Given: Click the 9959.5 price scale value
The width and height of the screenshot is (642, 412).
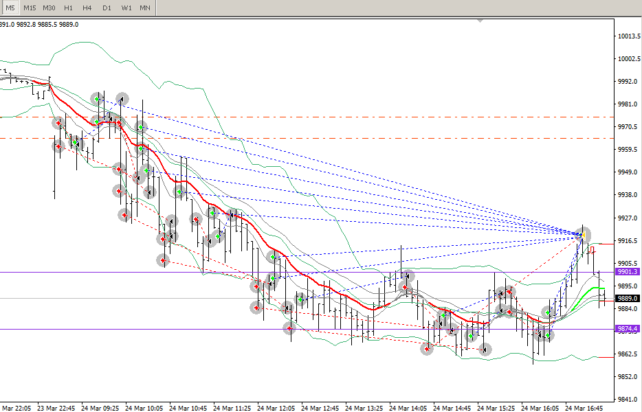Looking at the screenshot, I should click(x=628, y=149).
